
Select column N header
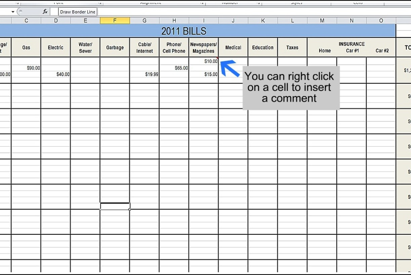(352, 21)
